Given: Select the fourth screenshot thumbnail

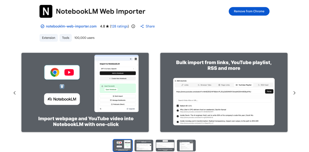Looking at the screenshot, I should click(x=186, y=145).
